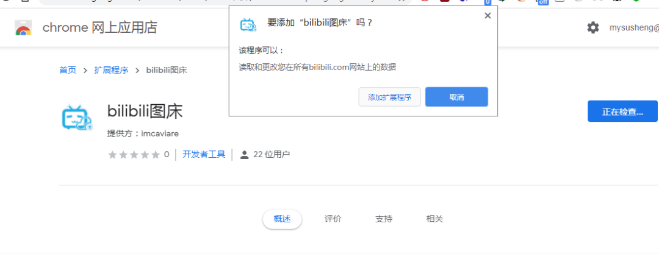Image resolution: width=659 pixels, height=254 pixels.
Task: Select the 概述 tab
Action: tap(282, 219)
